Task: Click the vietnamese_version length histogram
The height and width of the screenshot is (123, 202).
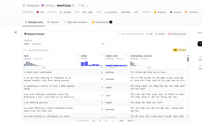Action: (x=141, y=64)
